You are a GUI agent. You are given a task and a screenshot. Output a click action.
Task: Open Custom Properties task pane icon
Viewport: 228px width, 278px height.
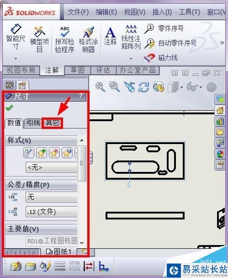click(220, 165)
